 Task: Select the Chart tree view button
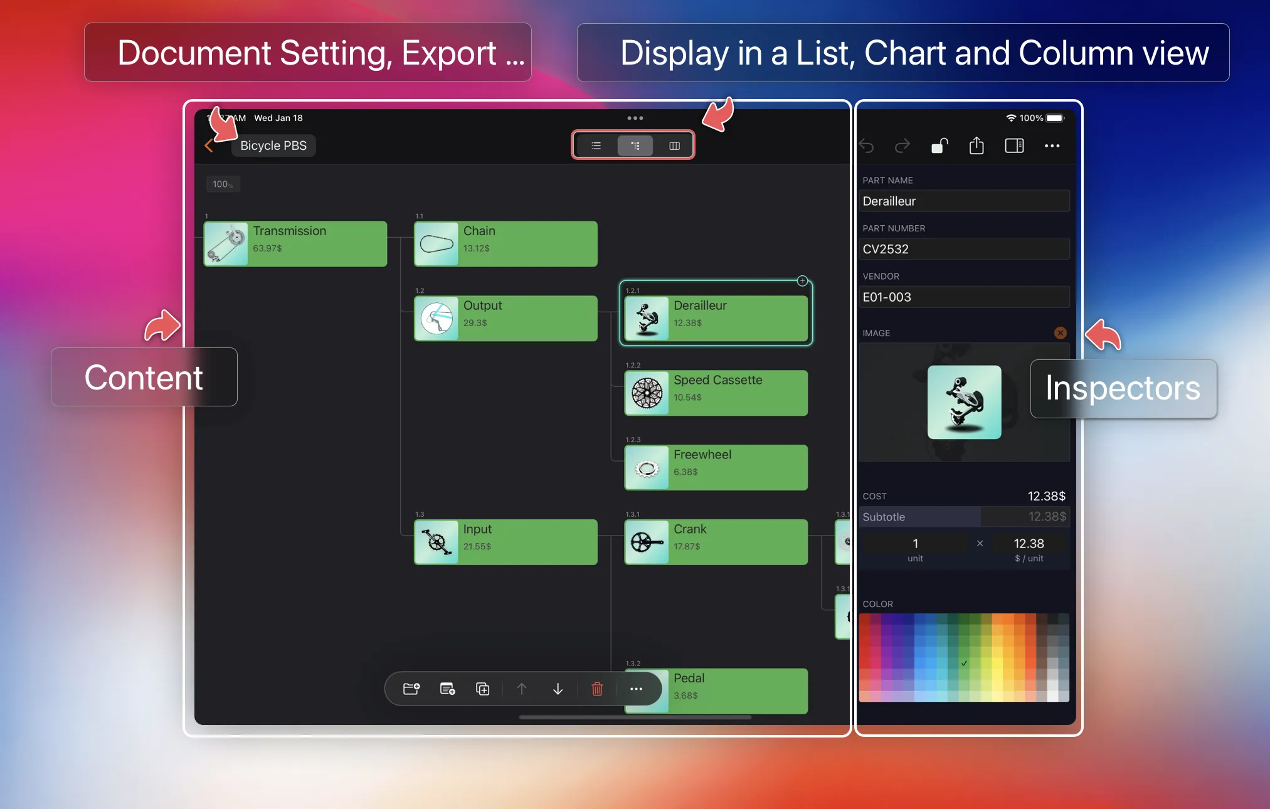[635, 145]
